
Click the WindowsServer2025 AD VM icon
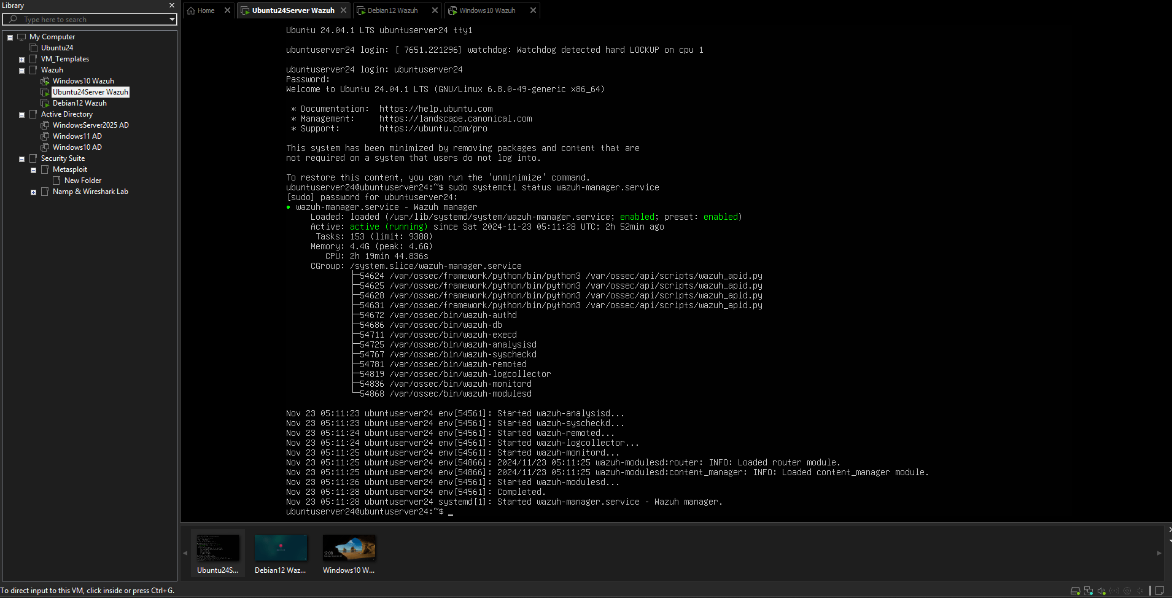pyautogui.click(x=45, y=125)
